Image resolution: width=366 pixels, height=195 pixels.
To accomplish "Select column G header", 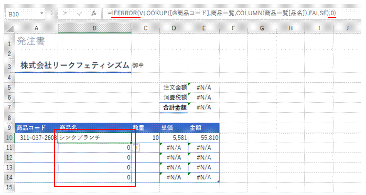I will (262, 28).
